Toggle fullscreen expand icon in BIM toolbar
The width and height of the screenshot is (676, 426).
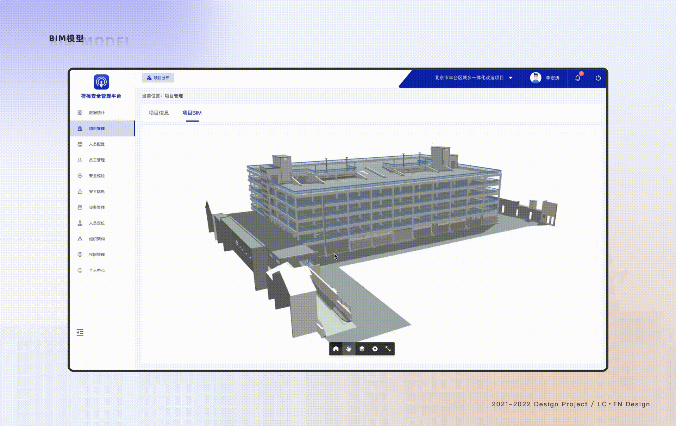[388, 349]
